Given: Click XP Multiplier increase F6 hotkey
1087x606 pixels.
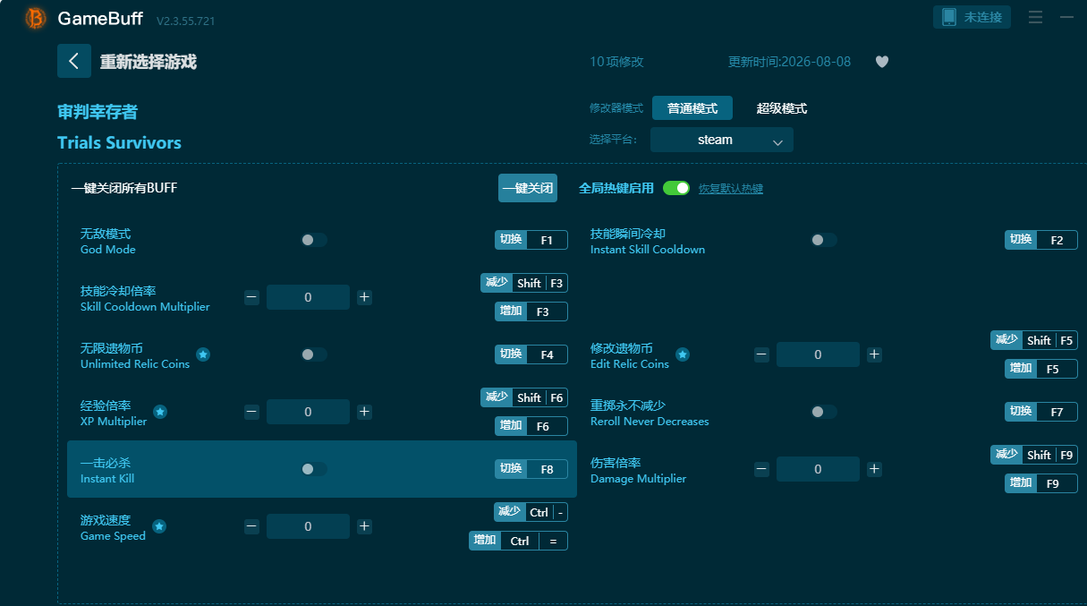Looking at the screenshot, I should (531, 426).
